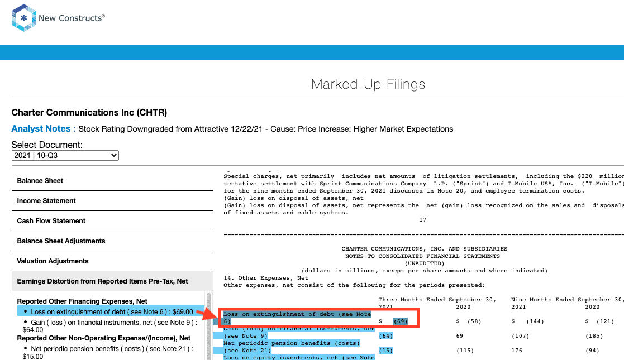Viewport: 624px width, 360px height.
Task: Click the (121) nine-month 2020 value
Action: [605, 321]
